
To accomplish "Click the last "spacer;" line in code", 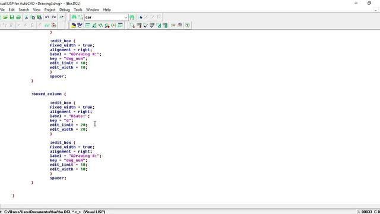I will point(58,178).
